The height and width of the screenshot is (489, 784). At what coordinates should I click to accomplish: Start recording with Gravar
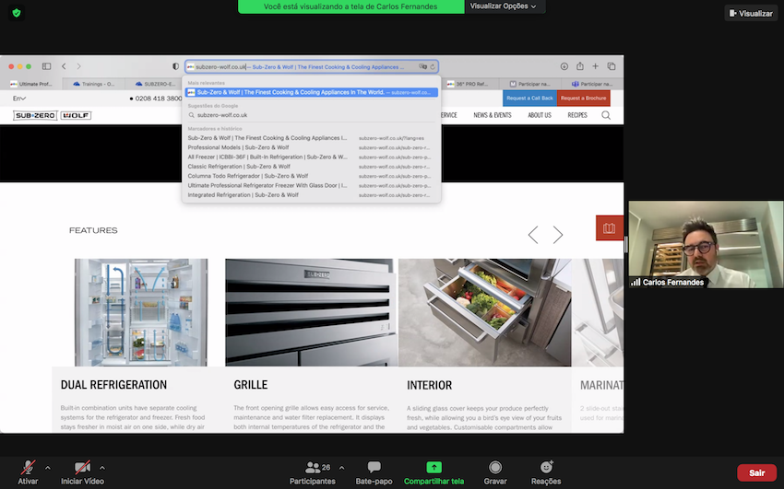click(x=495, y=472)
